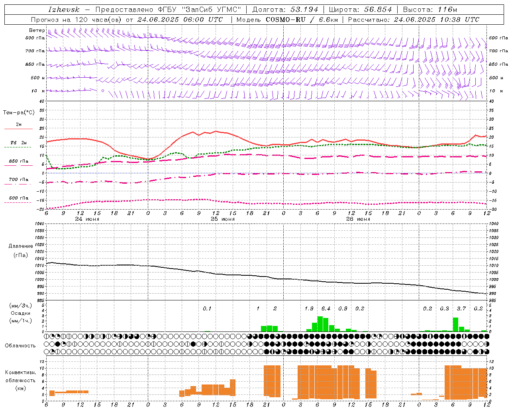Select the computed time "24.06.2025 10:38 UTC"
The height and width of the screenshot is (408, 510).
coord(437,20)
